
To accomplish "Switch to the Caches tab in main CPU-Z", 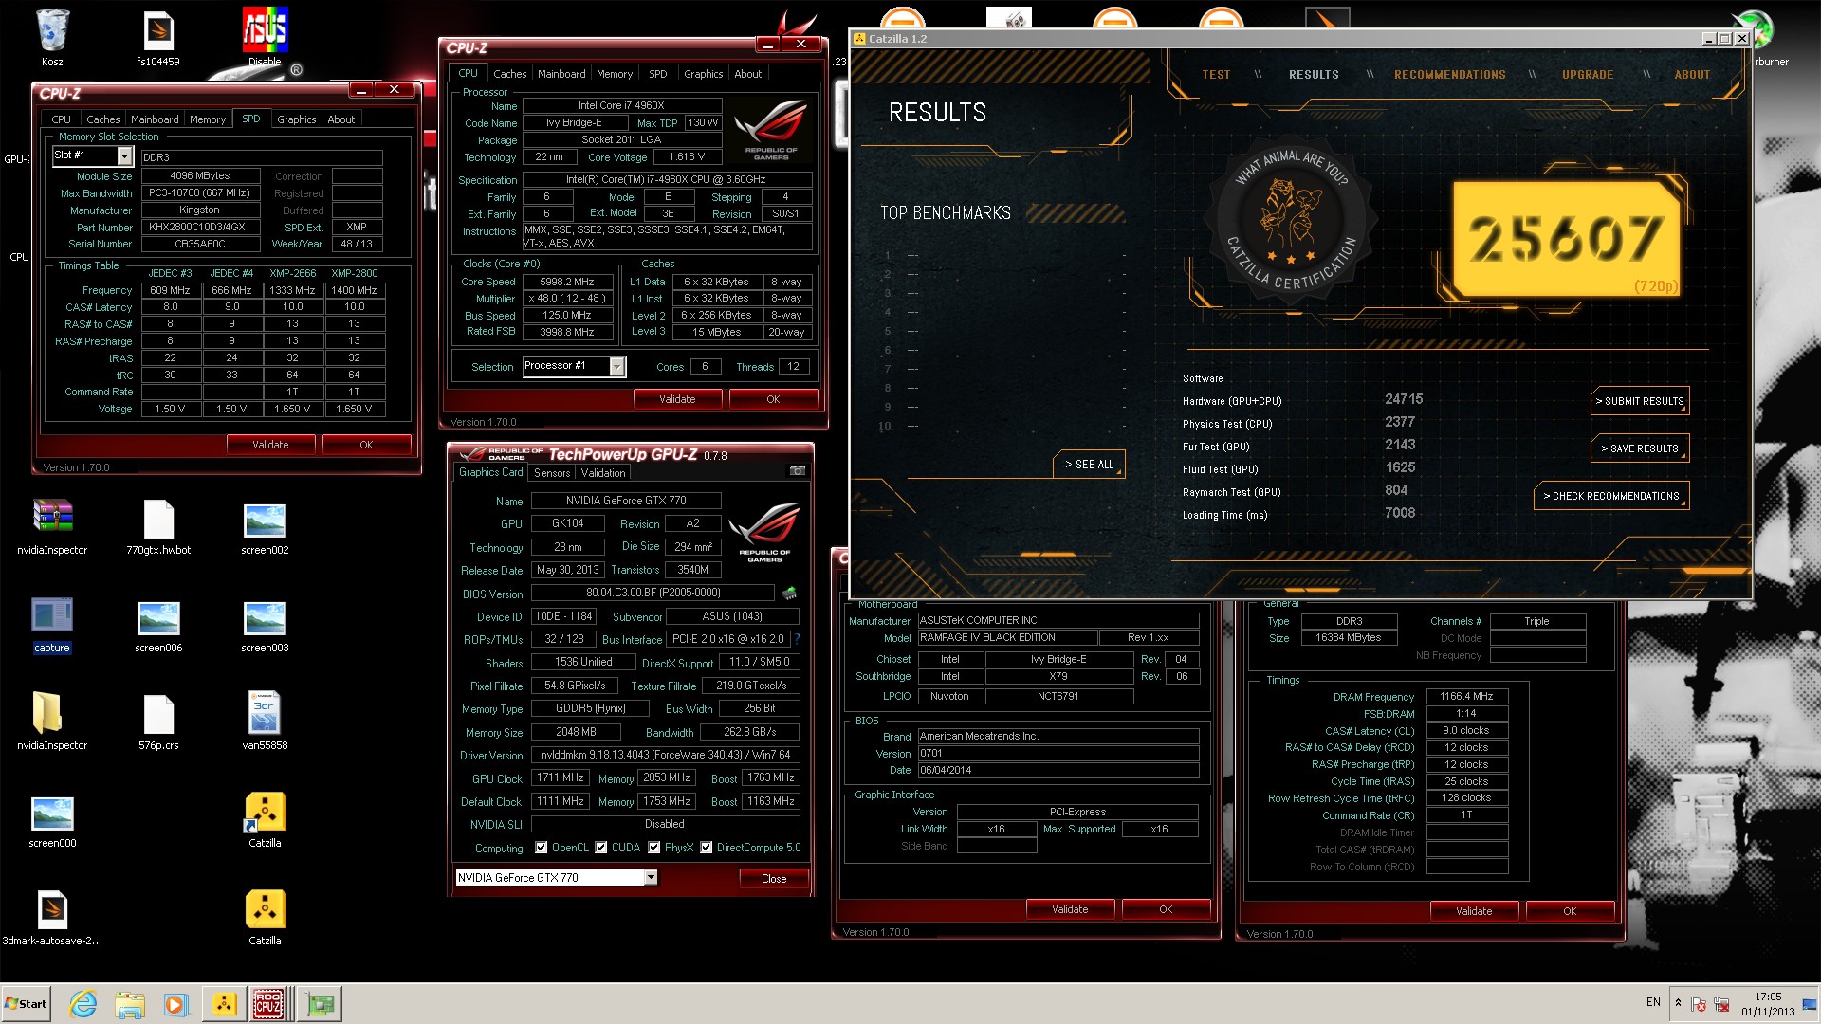I will click(x=509, y=74).
